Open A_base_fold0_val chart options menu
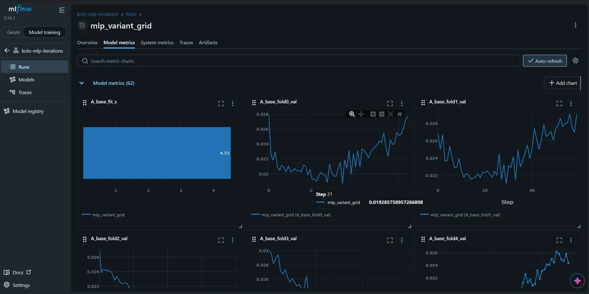 click(402, 104)
